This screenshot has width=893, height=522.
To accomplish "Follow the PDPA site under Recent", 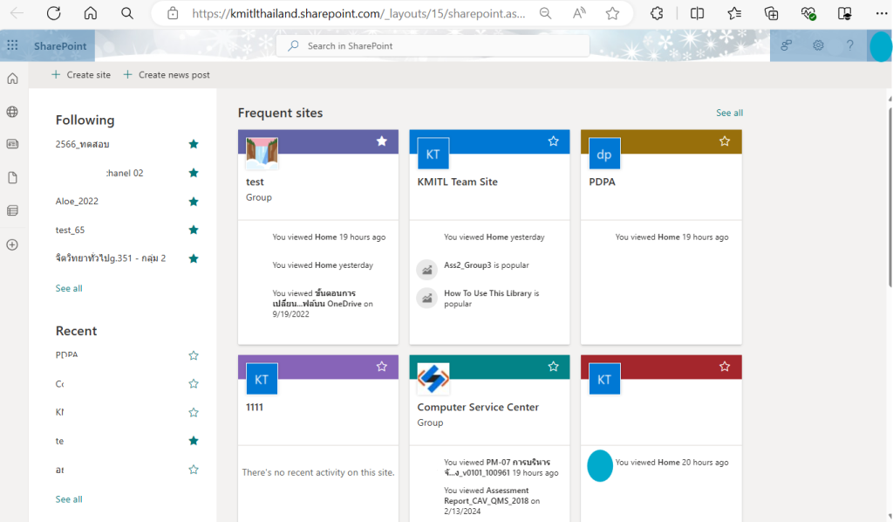I will coord(193,354).
